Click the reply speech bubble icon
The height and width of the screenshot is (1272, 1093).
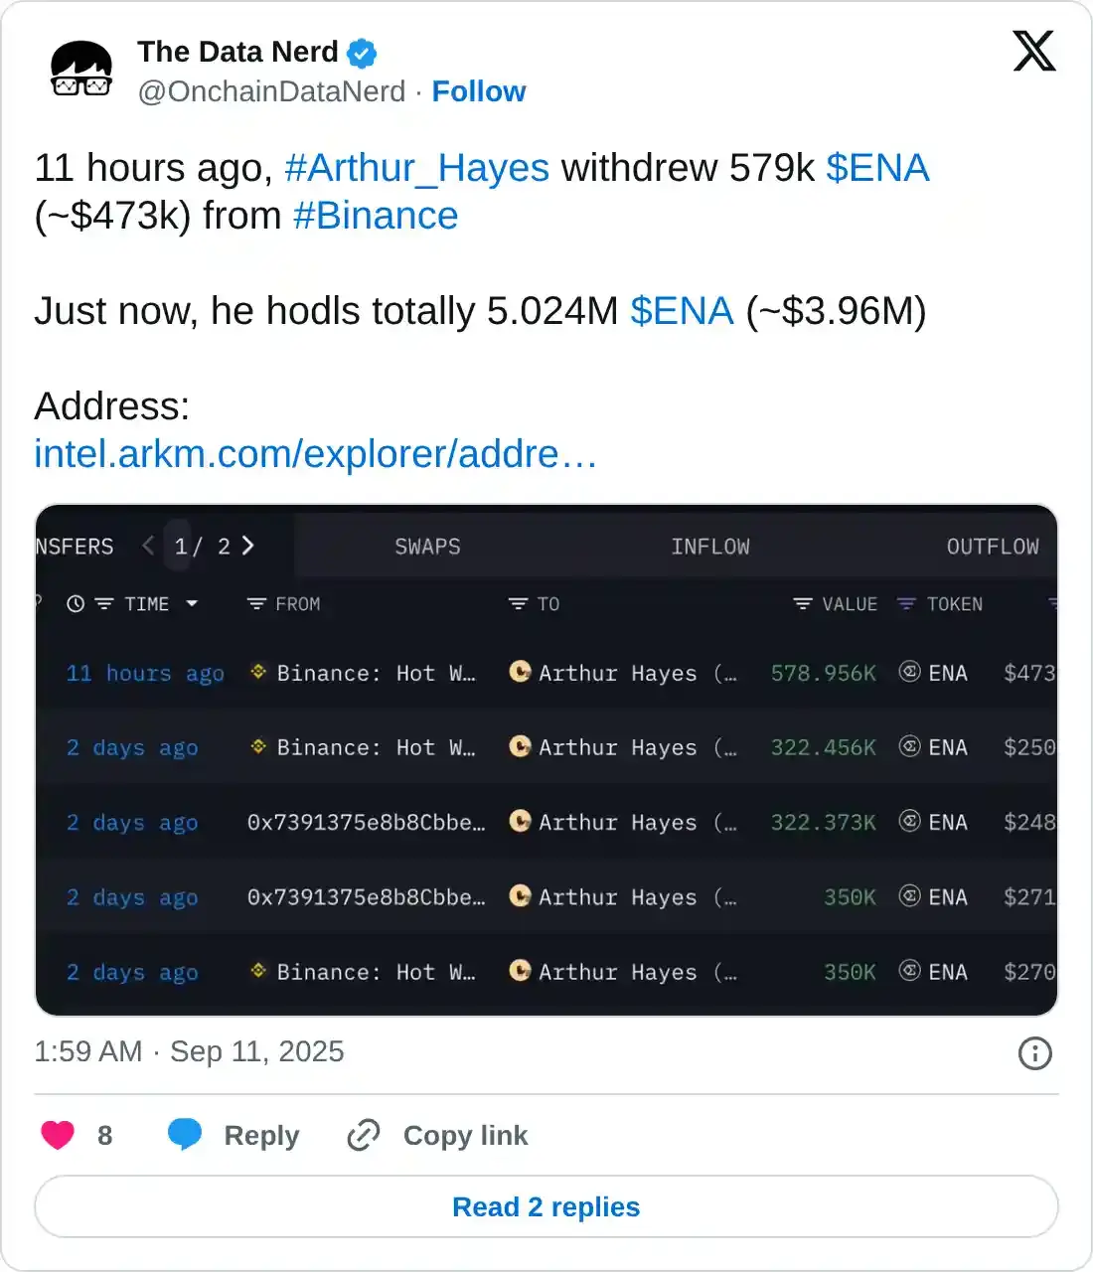click(185, 1135)
